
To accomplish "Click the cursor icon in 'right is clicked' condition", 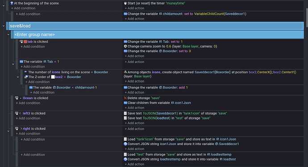I will [17, 129].
